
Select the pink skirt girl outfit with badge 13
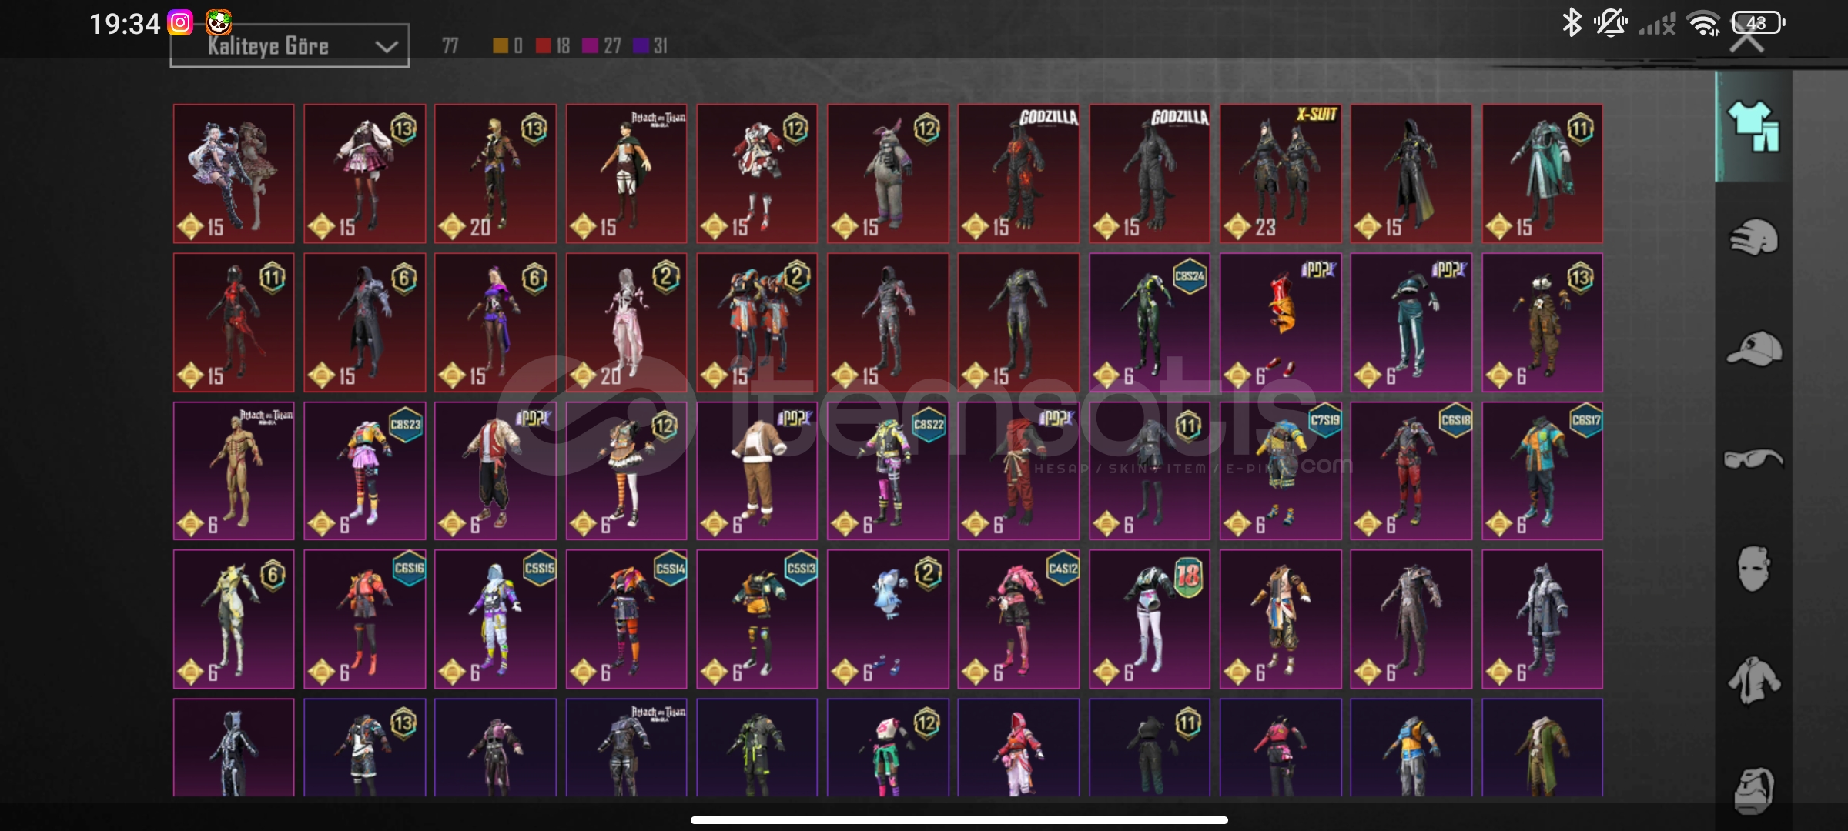coord(364,174)
